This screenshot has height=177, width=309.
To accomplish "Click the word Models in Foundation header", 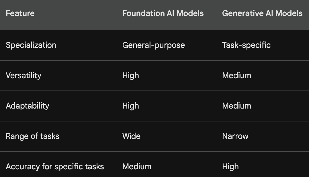I will coord(190,13).
